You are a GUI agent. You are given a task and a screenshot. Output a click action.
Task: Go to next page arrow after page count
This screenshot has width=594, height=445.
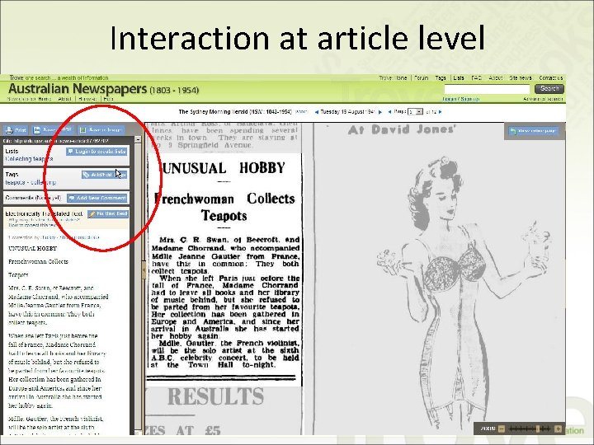[x=440, y=112]
